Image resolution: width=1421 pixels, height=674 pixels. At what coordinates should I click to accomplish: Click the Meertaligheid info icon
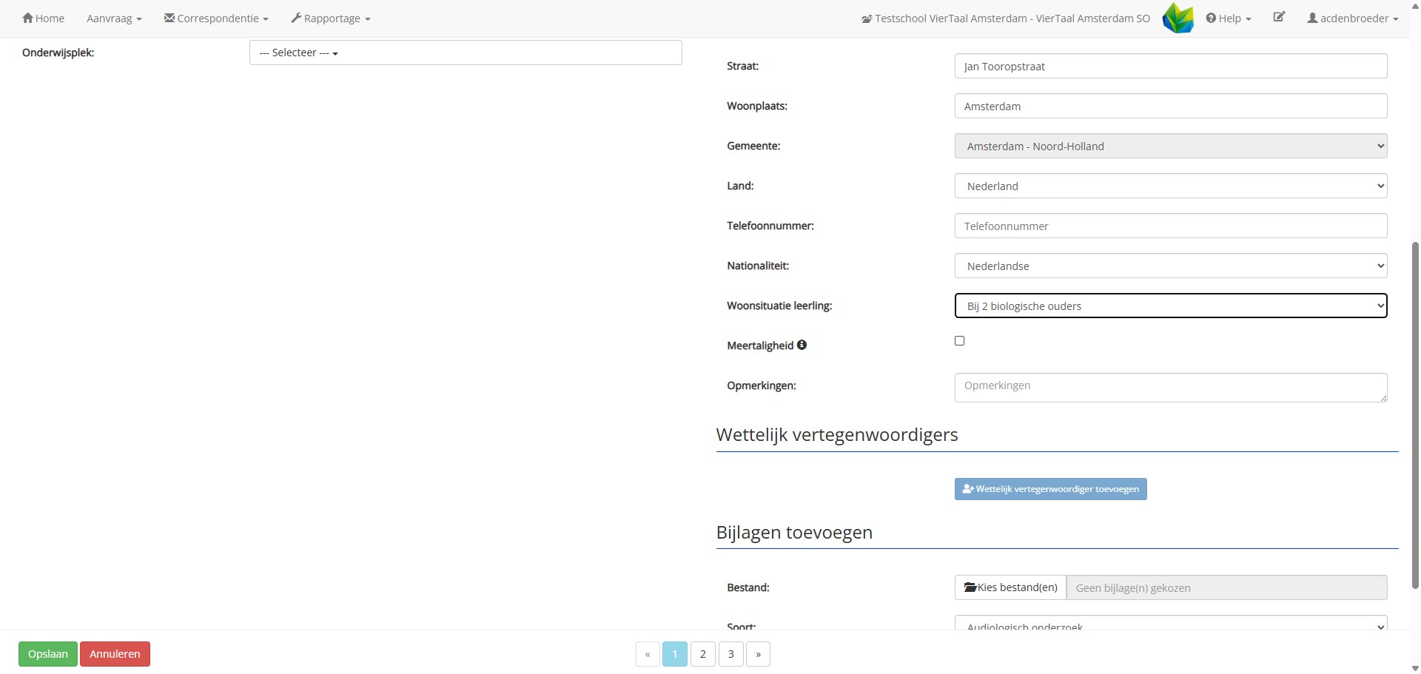pyautogui.click(x=802, y=345)
